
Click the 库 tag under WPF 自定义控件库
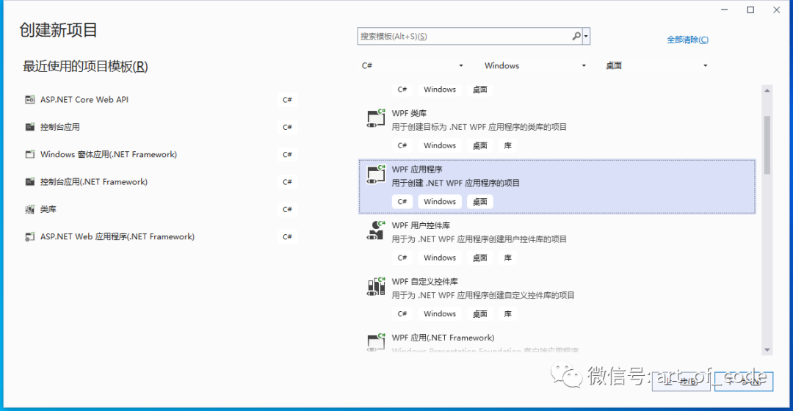click(508, 314)
